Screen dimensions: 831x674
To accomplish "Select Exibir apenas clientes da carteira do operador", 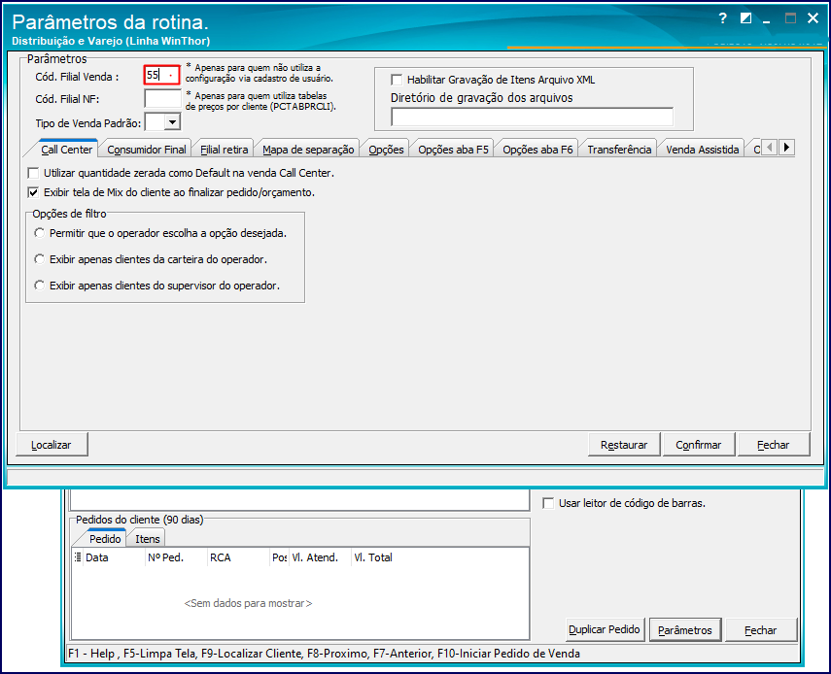I will click(x=39, y=259).
